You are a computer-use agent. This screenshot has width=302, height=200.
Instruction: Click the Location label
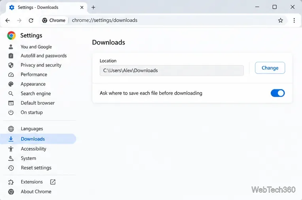(108, 61)
